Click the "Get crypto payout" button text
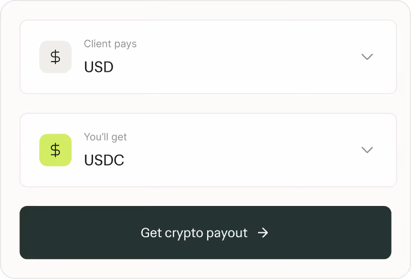This screenshot has width=411, height=279. [194, 233]
